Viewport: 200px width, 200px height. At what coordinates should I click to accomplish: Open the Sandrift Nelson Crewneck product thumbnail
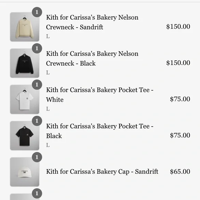point(24,27)
